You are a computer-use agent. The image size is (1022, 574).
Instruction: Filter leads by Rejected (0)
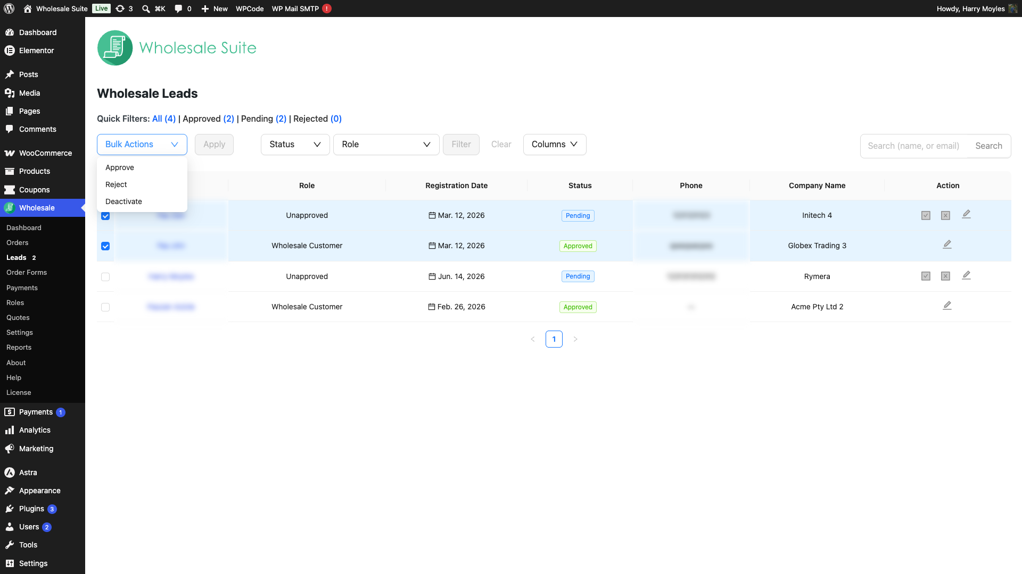point(317,119)
